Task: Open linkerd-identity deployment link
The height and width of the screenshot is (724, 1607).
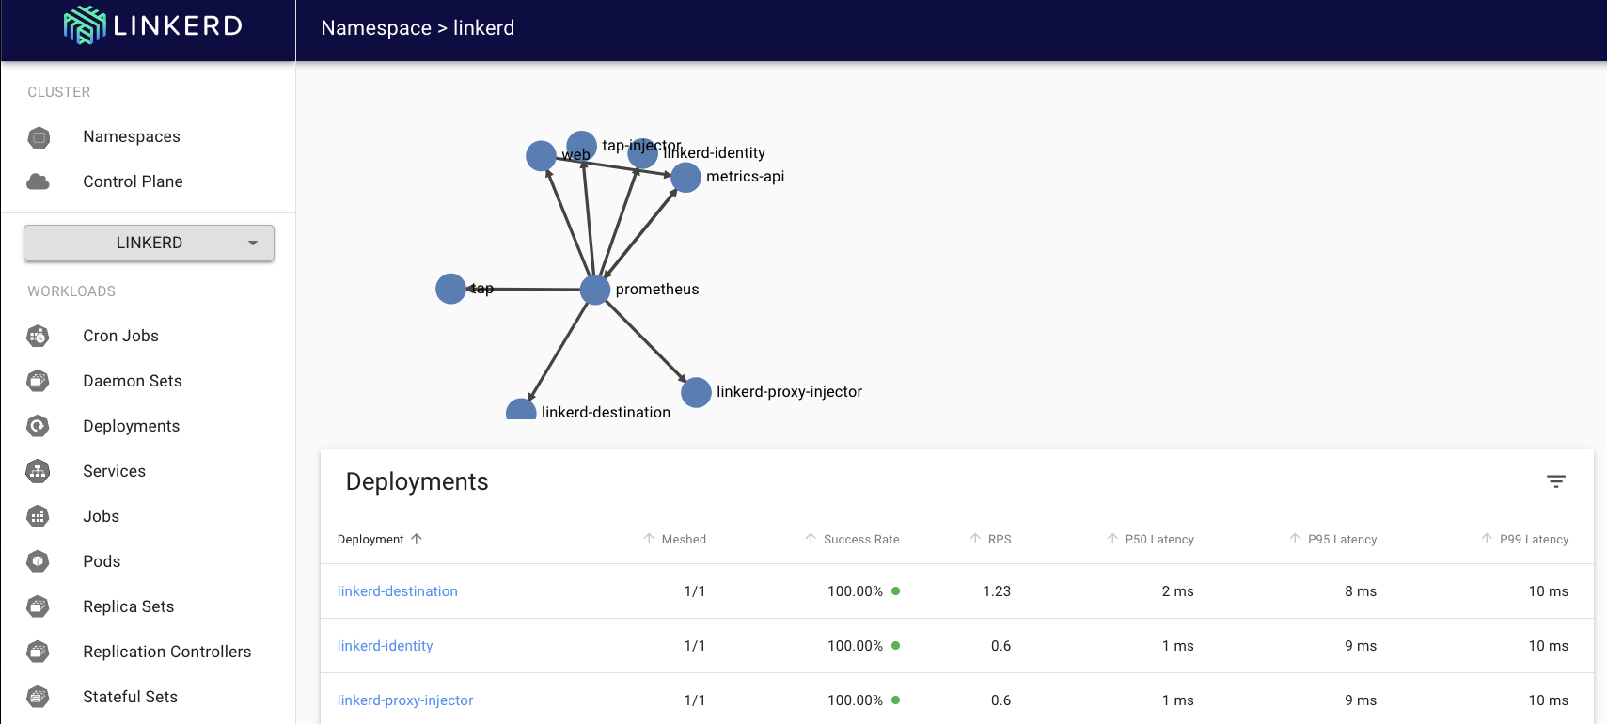Action: point(385,646)
